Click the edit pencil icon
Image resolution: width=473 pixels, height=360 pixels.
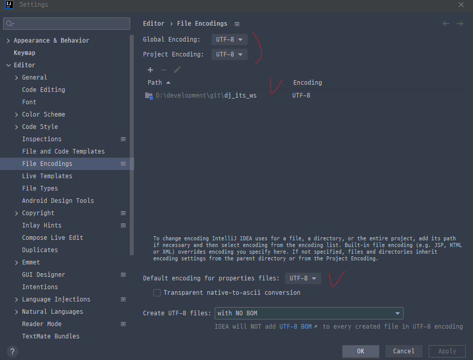click(177, 70)
